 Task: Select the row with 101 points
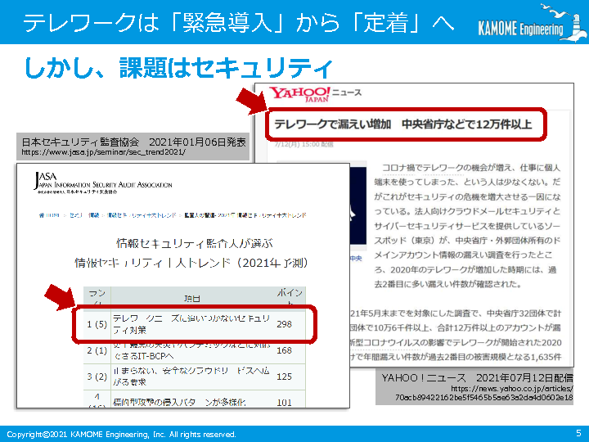point(194,400)
